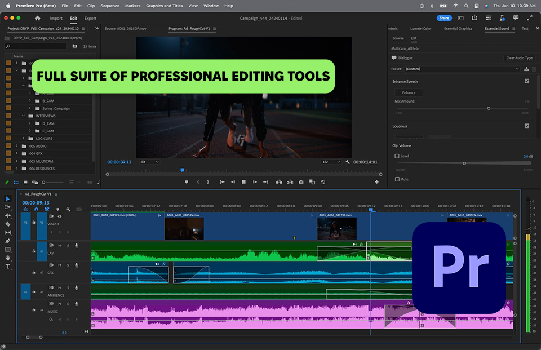
Task: Click Export Frame camera icon
Action: coord(301,182)
